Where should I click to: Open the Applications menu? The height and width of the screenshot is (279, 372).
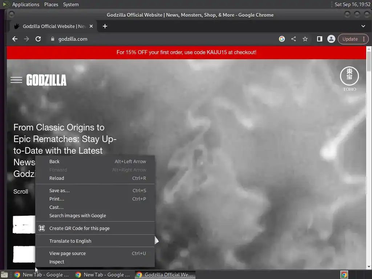(26, 4)
